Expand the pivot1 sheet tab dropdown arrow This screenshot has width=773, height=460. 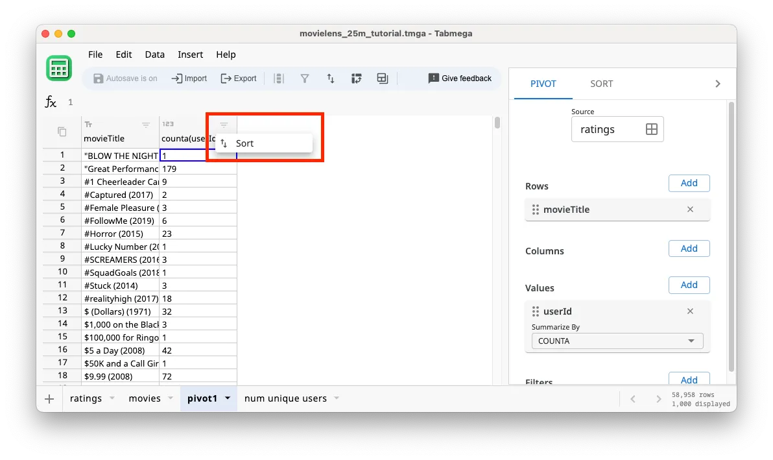pyautogui.click(x=228, y=398)
